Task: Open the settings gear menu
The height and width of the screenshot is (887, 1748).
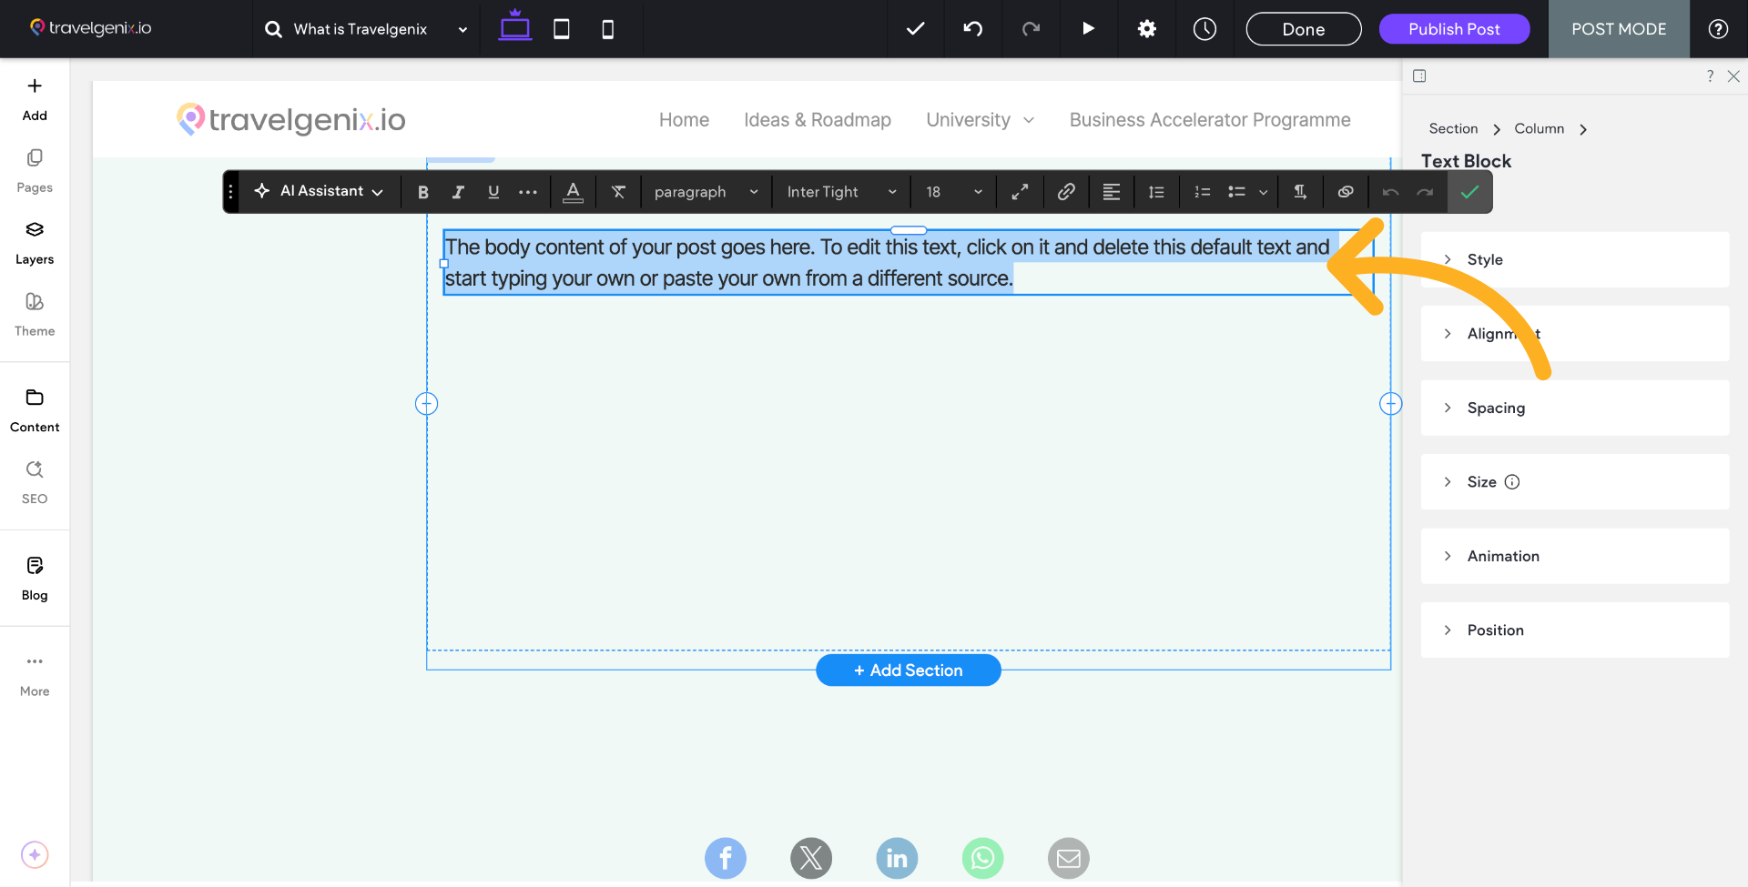Action: tap(1146, 28)
